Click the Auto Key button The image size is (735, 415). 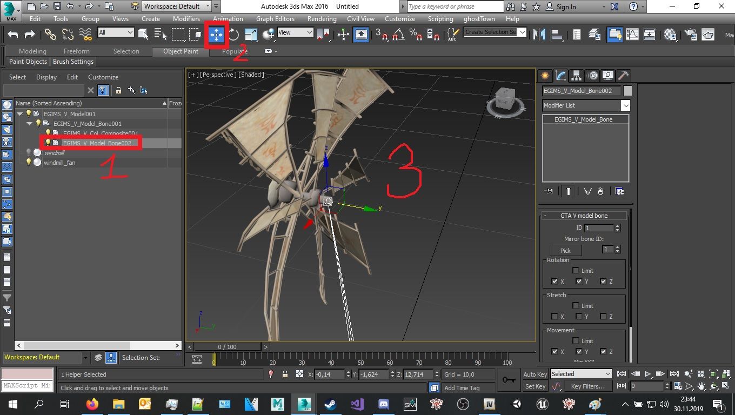point(535,374)
